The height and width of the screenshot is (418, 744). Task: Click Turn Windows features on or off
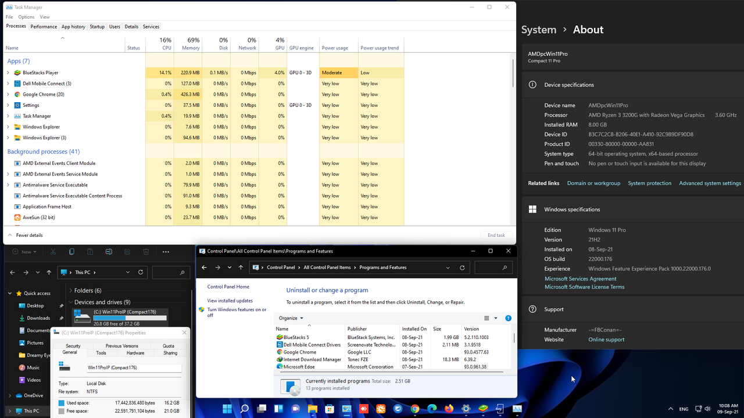click(237, 312)
